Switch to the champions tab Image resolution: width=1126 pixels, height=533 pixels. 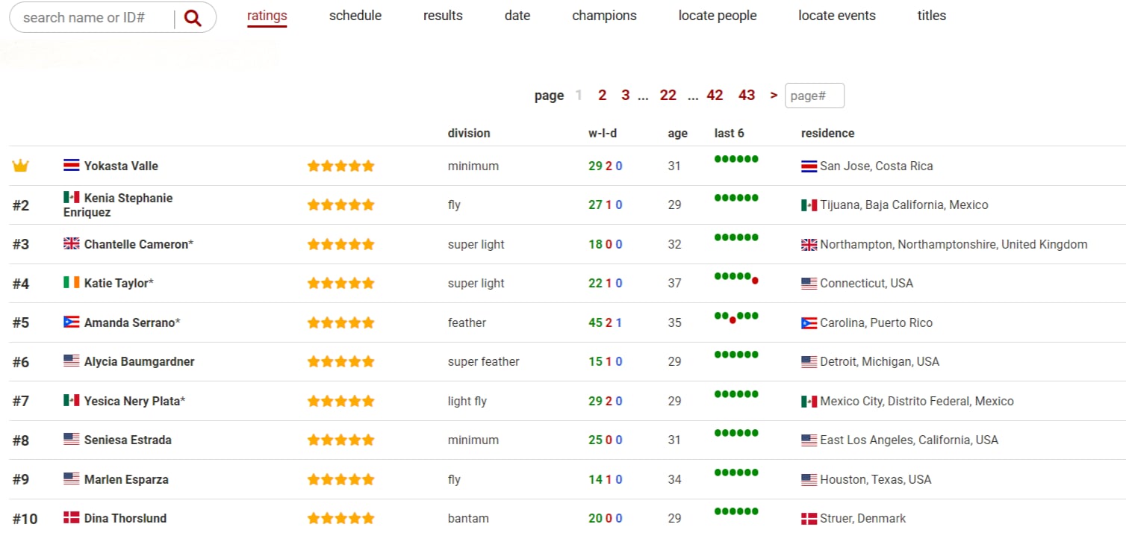coord(604,16)
